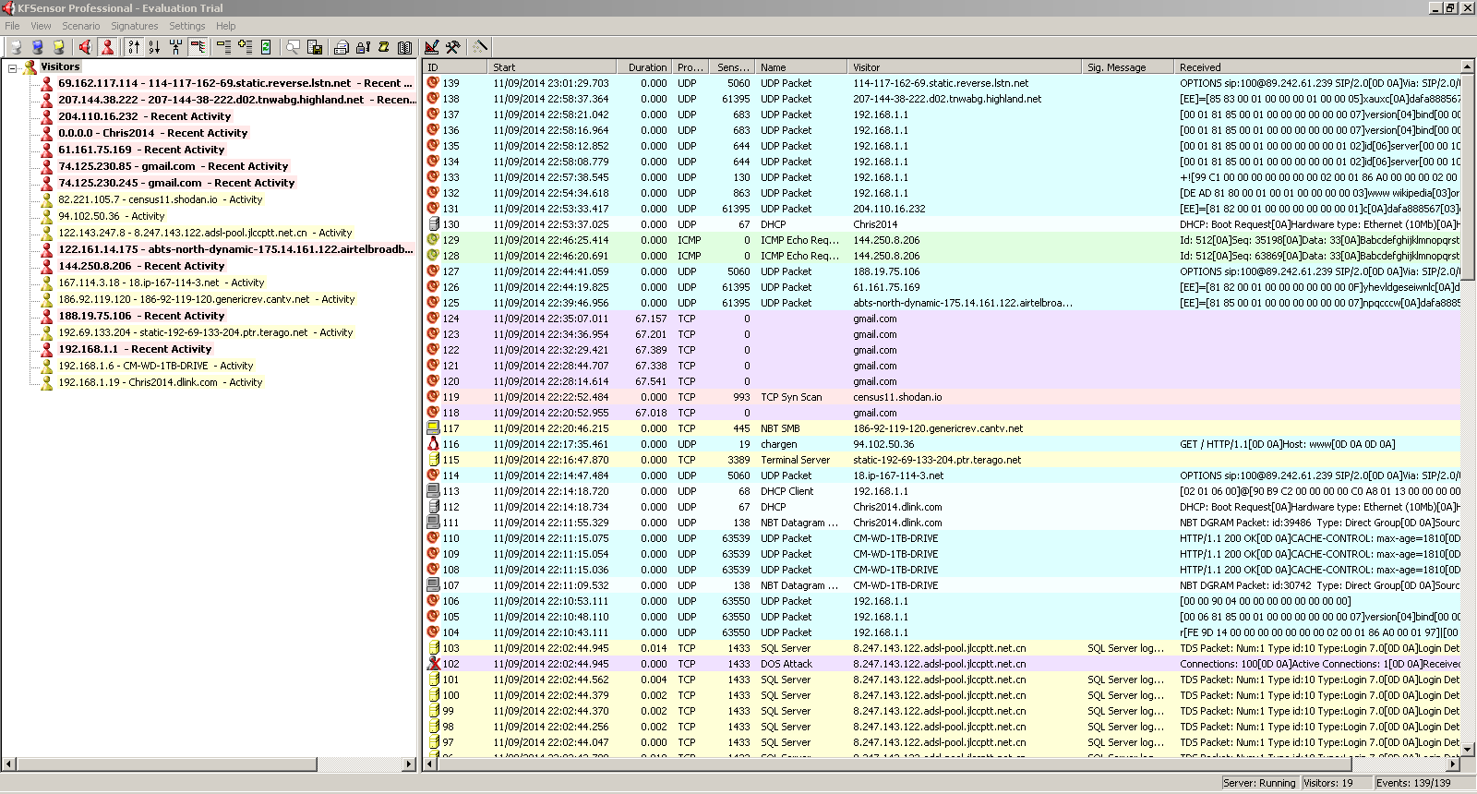Viewport: 1477px width, 794px height.
Task: Click the yellow scroll script icon
Action: click(x=383, y=46)
